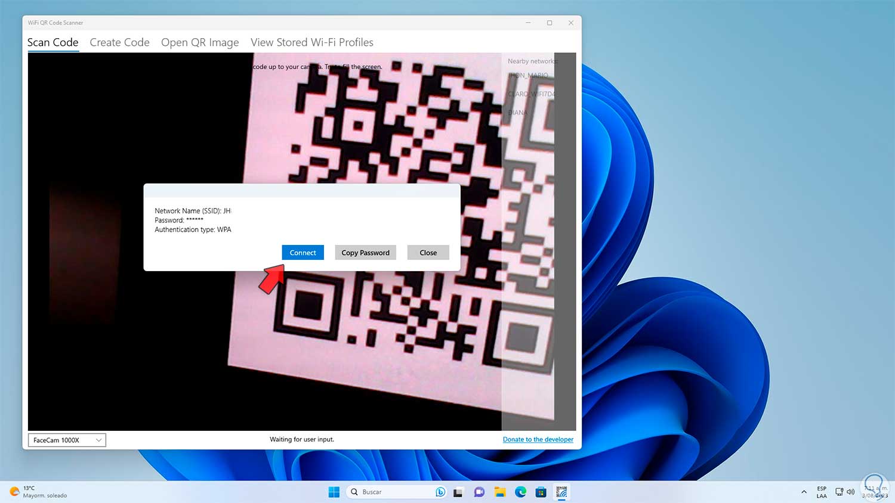The width and height of the screenshot is (895, 503).
Task: Copy the Wi-Fi password with Copy Password
Action: [365, 253]
